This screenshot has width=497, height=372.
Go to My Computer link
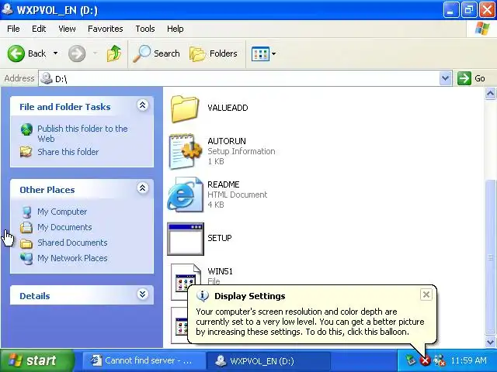tap(62, 212)
